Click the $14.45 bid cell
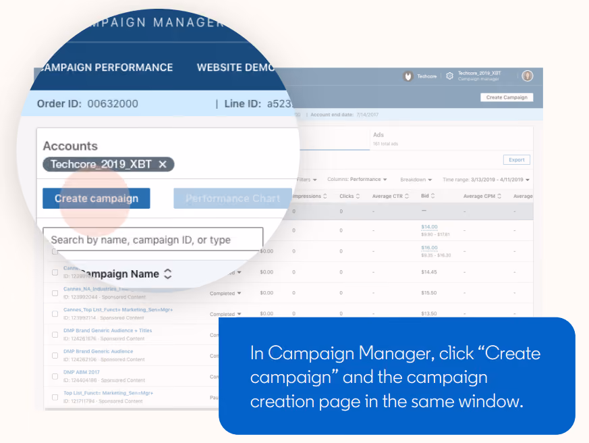The image size is (589, 443). tap(429, 272)
